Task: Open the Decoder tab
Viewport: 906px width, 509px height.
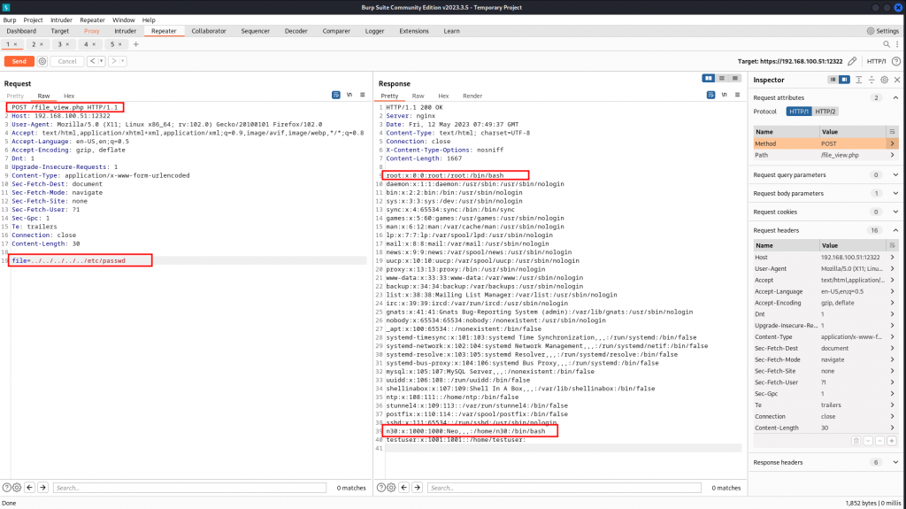Action: (x=296, y=31)
